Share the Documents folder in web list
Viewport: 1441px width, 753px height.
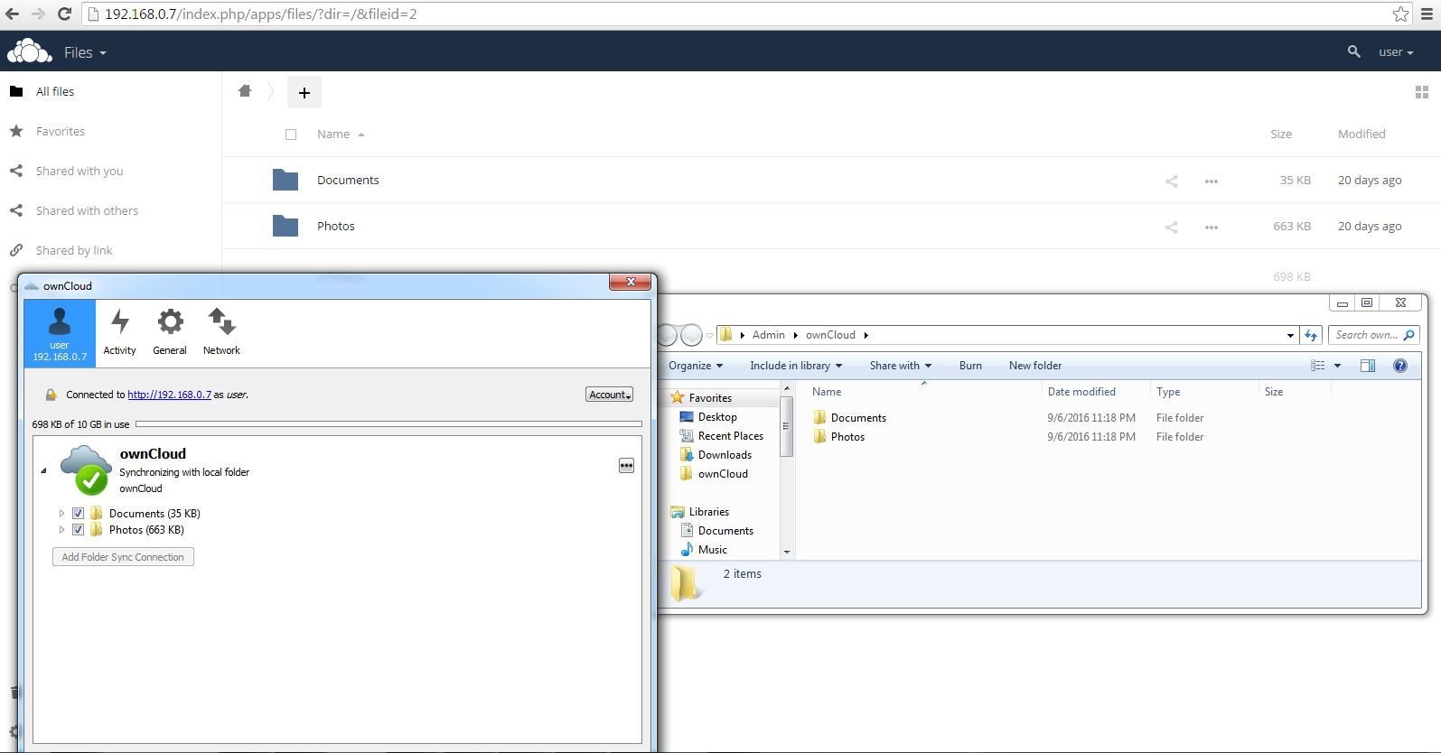click(1172, 181)
